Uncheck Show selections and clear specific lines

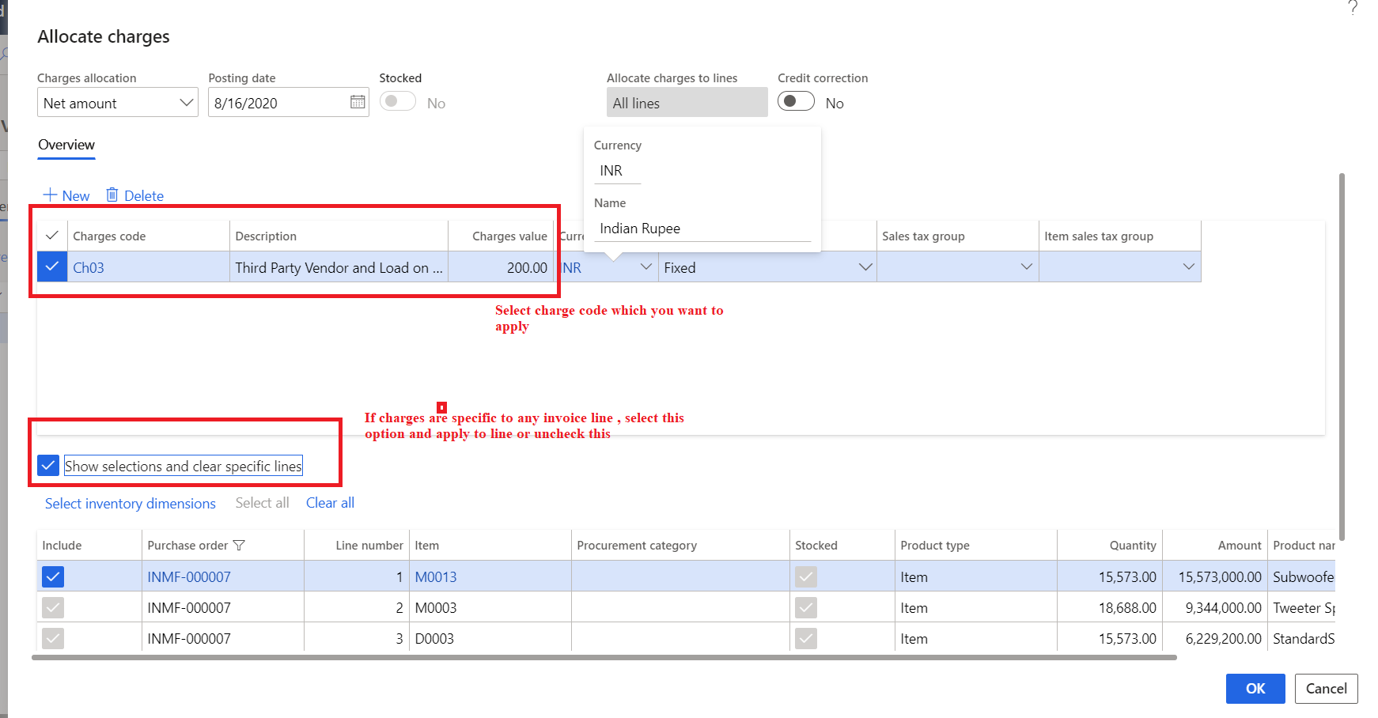48,465
